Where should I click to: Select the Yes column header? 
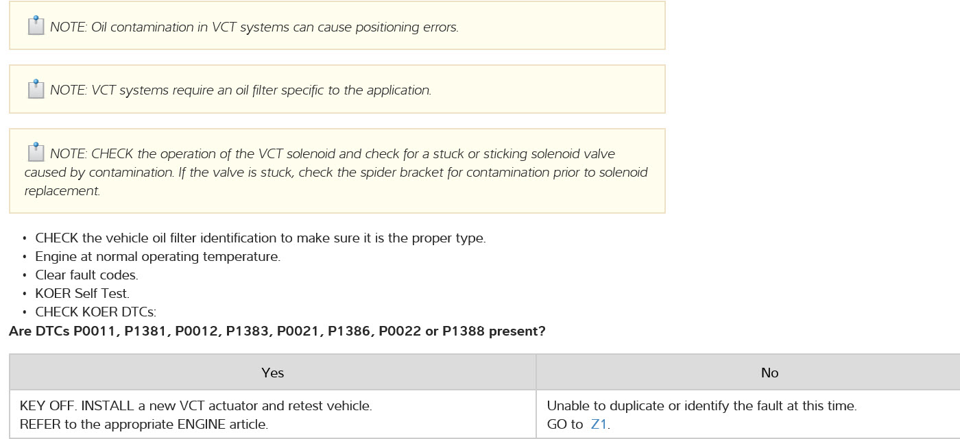[272, 373]
